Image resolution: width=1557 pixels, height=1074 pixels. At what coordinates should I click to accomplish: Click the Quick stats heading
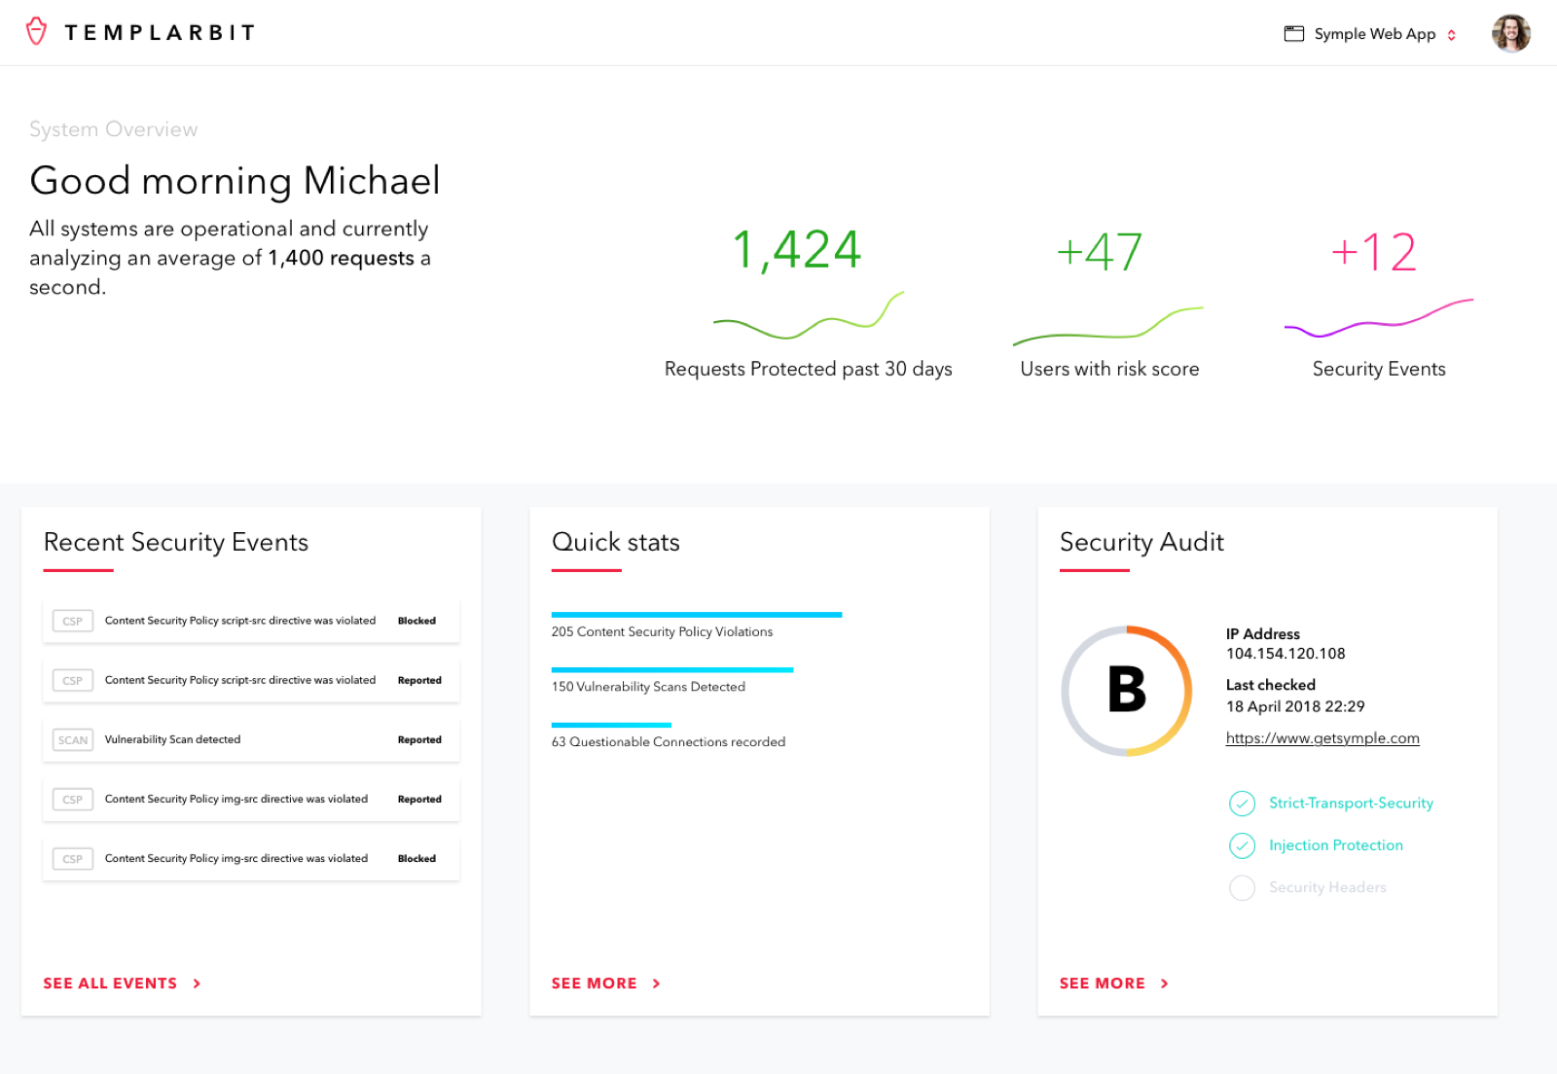point(616,542)
